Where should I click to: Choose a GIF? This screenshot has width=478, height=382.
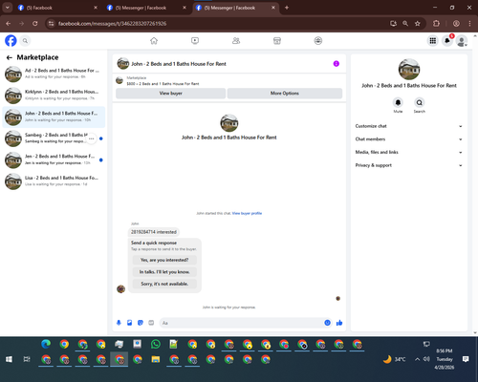(x=151, y=323)
